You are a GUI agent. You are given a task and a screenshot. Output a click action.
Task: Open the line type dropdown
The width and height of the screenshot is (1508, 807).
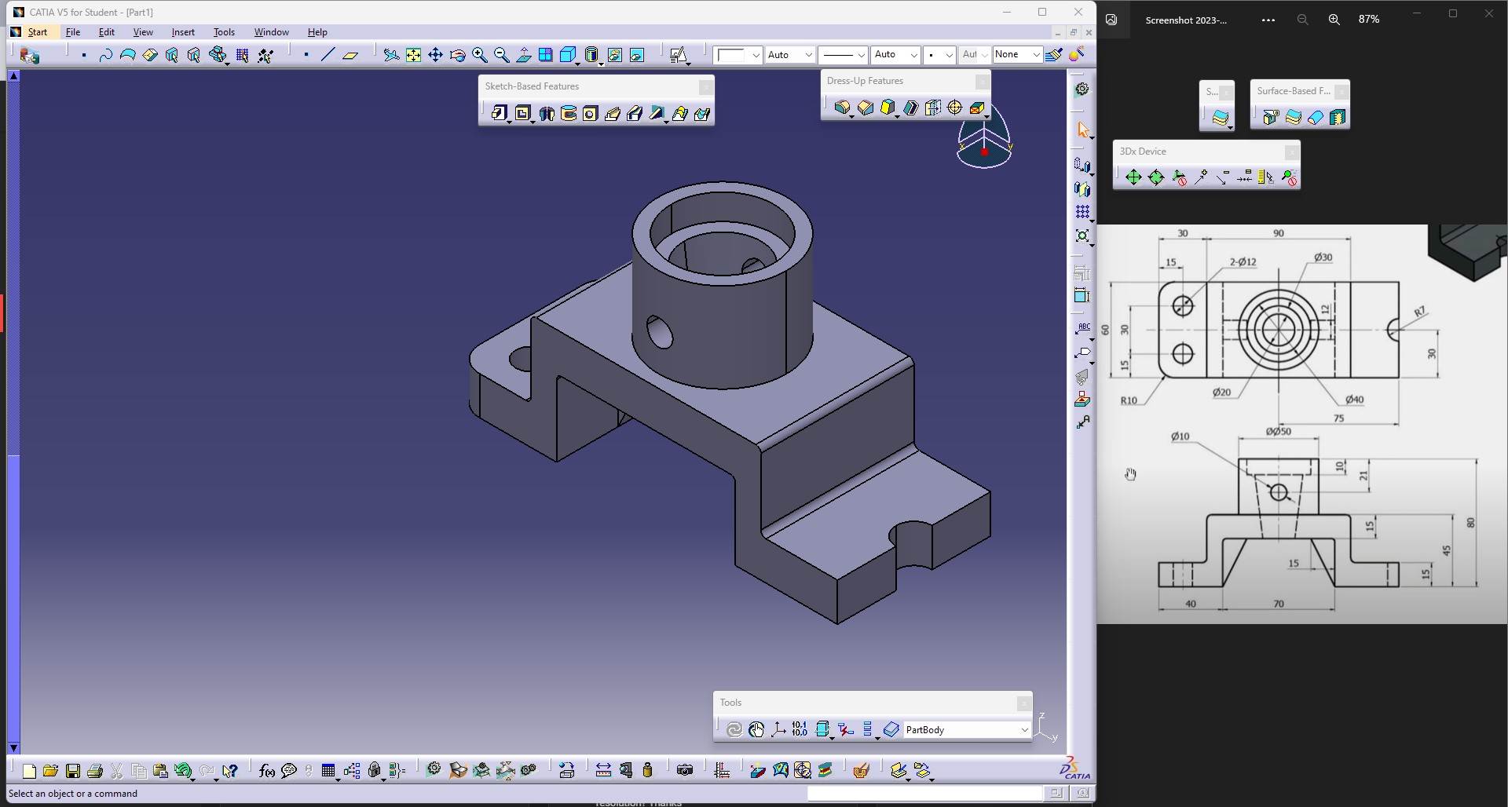tap(861, 55)
